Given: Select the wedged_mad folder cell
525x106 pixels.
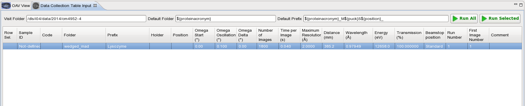Looking at the screenshot, I should pyautogui.click(x=84, y=46).
